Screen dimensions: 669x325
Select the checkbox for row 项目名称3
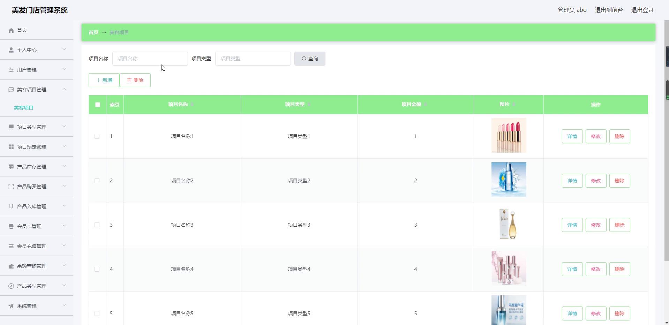coord(97,225)
